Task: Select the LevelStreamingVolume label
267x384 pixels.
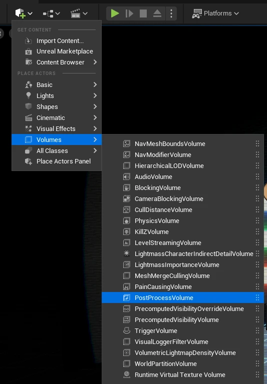Action: (168, 242)
